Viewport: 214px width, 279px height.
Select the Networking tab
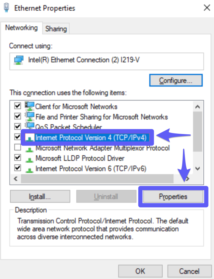tap(22, 28)
